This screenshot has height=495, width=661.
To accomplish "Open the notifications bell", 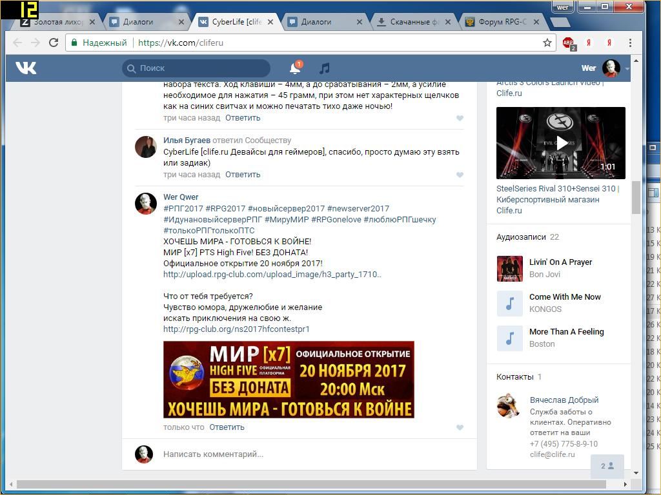I will [x=295, y=68].
